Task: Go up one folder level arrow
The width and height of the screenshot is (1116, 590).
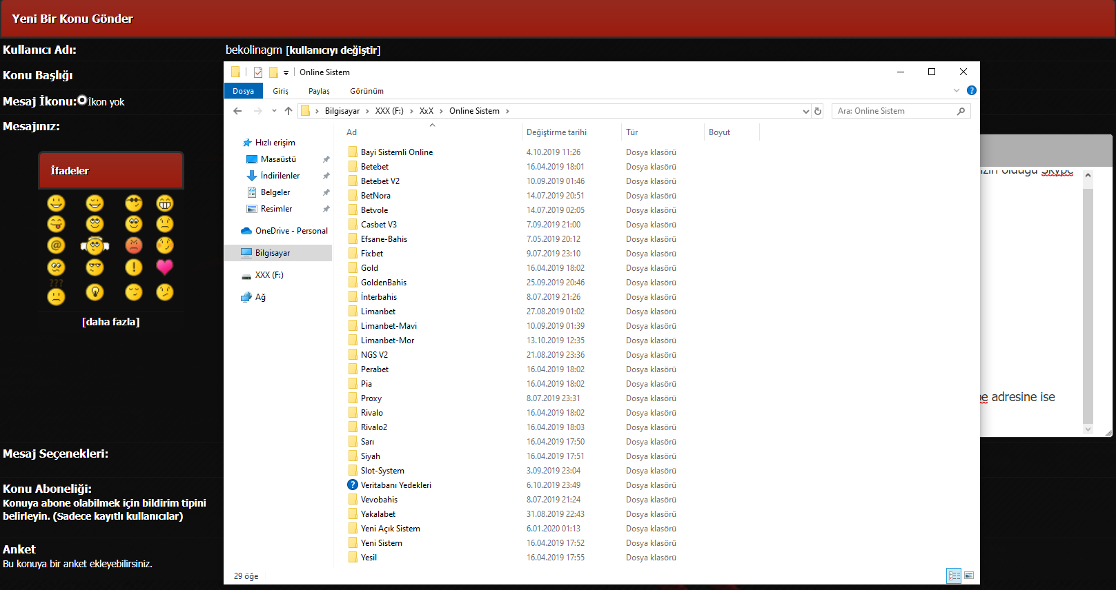Action: coord(288,111)
